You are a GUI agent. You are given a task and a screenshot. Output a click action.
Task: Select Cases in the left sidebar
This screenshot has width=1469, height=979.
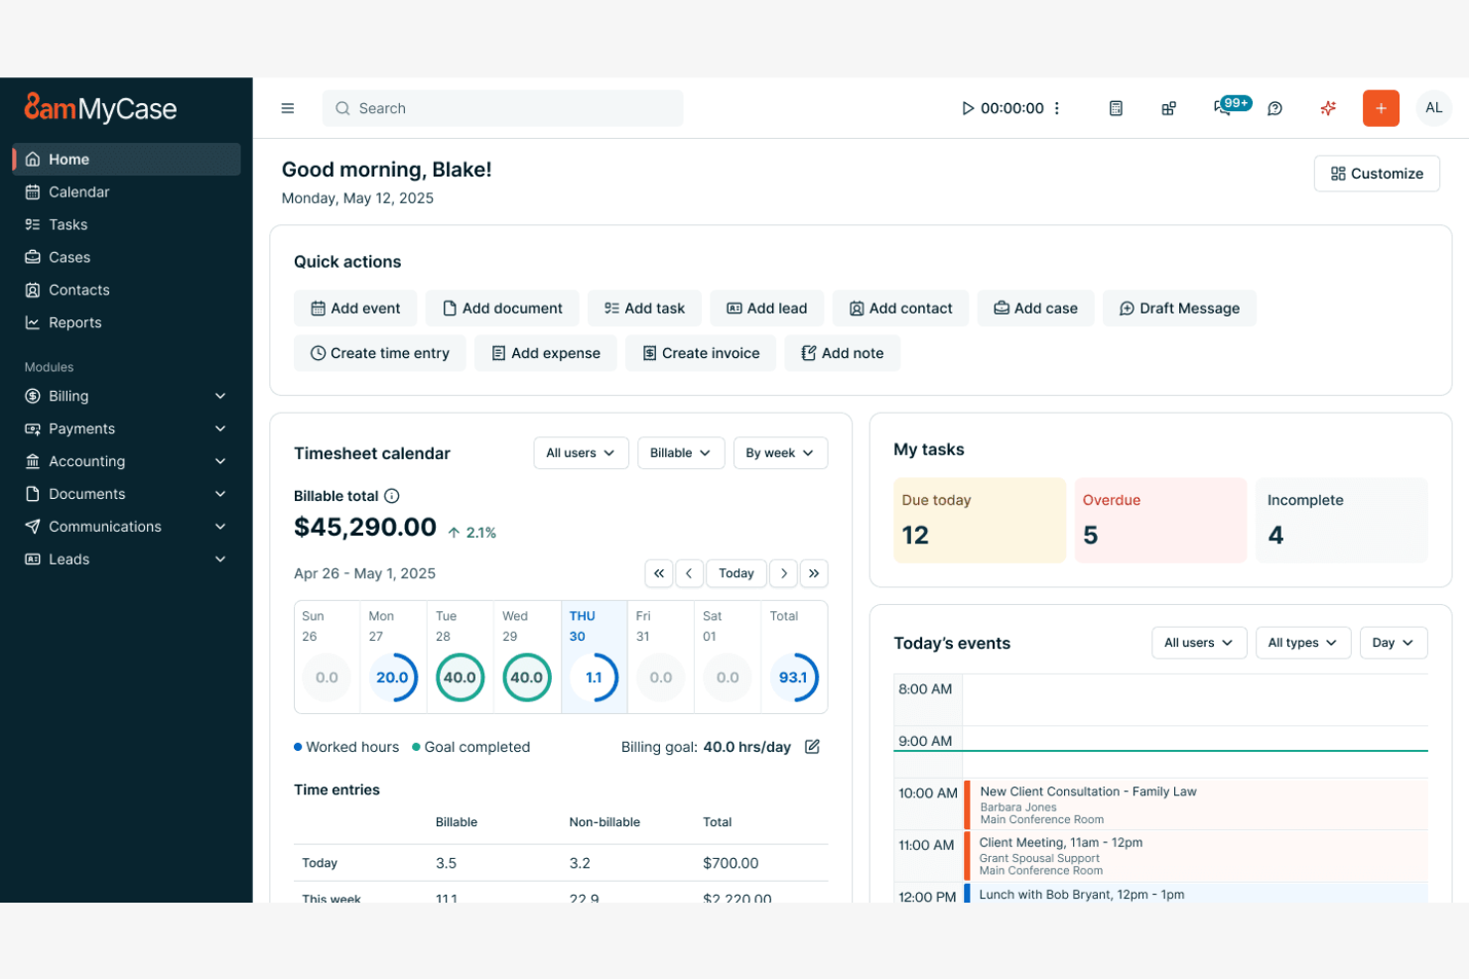coord(69,257)
